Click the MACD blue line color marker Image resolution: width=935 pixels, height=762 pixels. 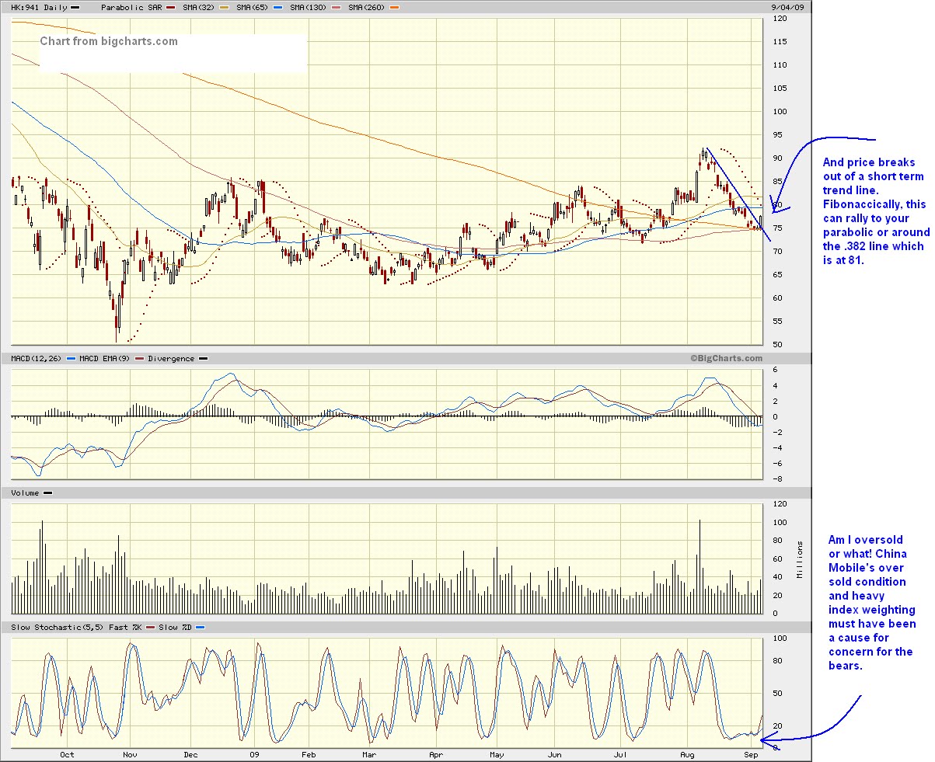pos(72,358)
